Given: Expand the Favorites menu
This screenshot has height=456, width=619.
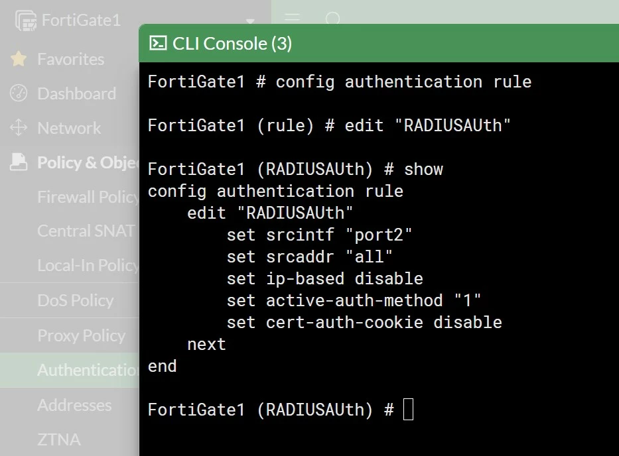Looking at the screenshot, I should [70, 59].
